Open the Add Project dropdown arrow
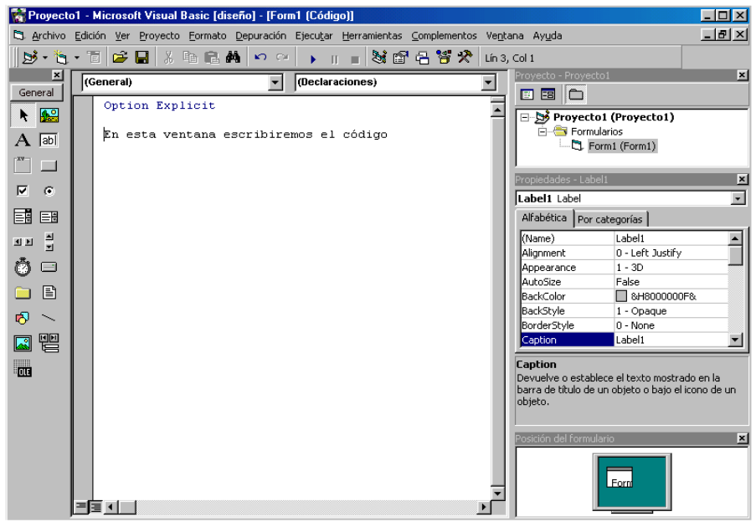The image size is (756, 527). point(45,58)
